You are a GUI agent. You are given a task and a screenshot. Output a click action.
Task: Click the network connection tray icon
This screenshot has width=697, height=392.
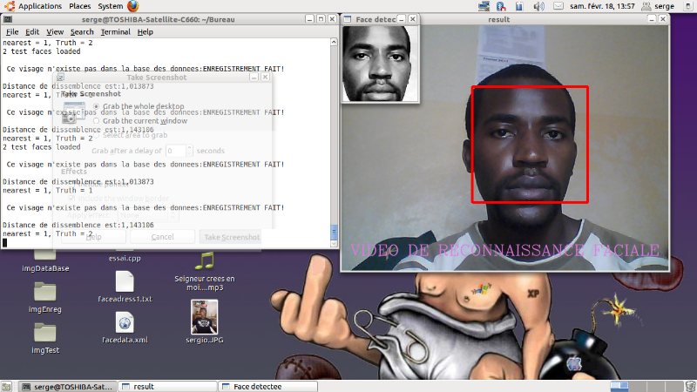click(x=484, y=6)
